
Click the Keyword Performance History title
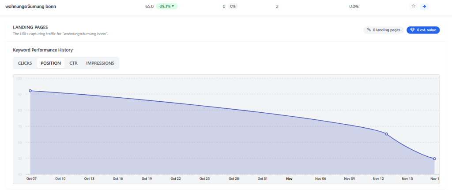[x=43, y=50]
